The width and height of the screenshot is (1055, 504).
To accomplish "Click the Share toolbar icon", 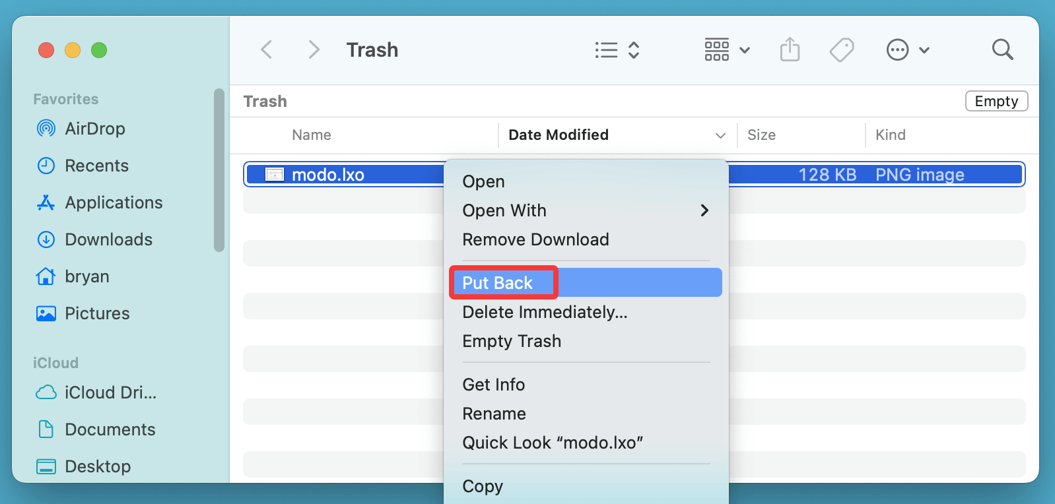I will point(790,49).
